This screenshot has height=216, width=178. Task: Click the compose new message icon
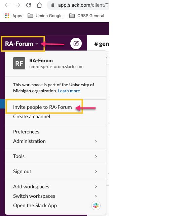76,43
